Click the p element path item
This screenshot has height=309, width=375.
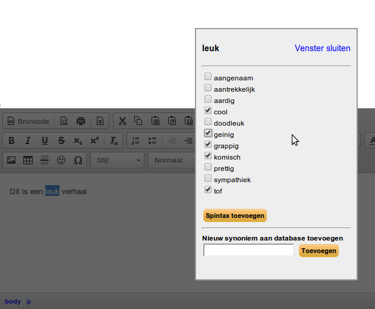click(29, 302)
